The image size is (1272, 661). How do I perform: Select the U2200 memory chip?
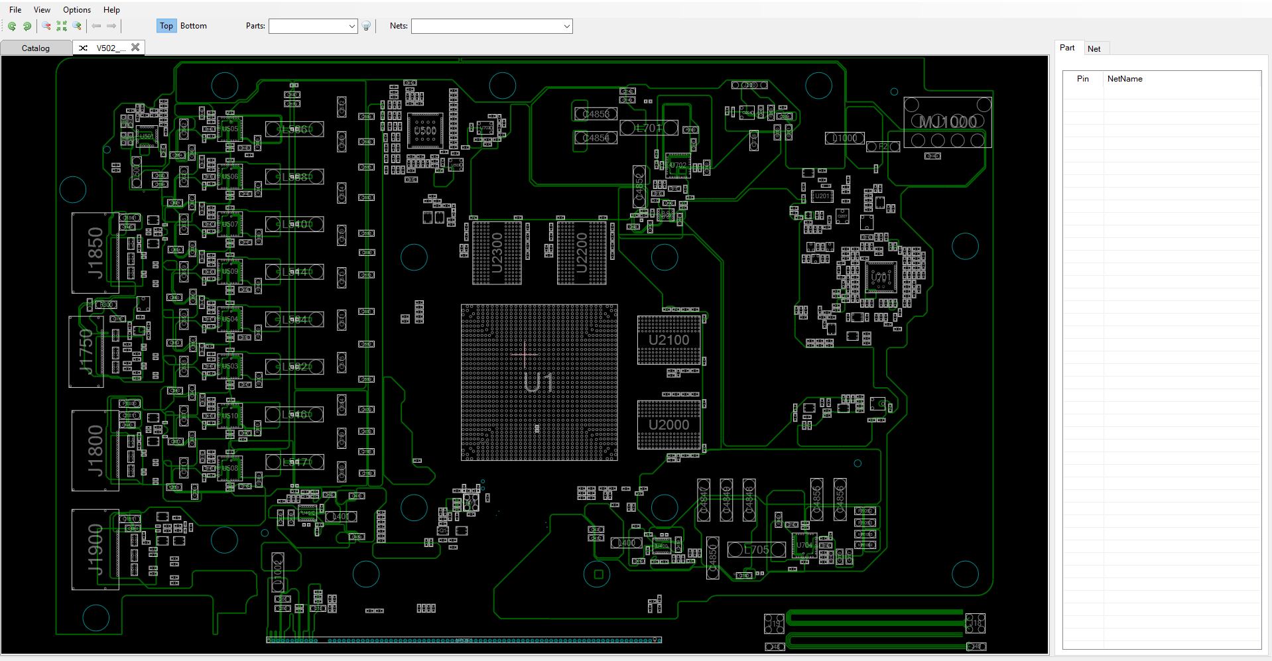pyautogui.click(x=582, y=253)
